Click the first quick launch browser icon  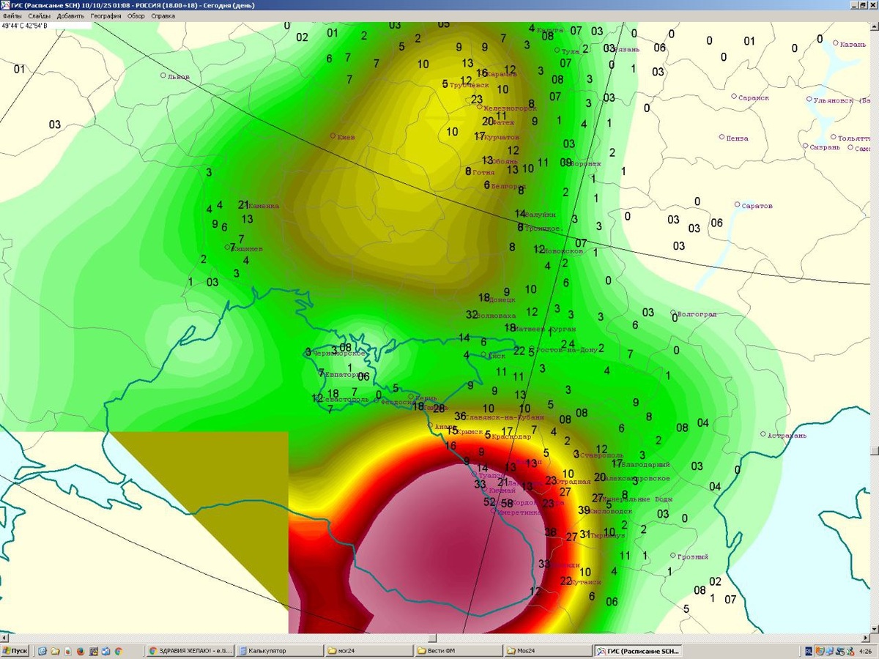[x=42, y=650]
